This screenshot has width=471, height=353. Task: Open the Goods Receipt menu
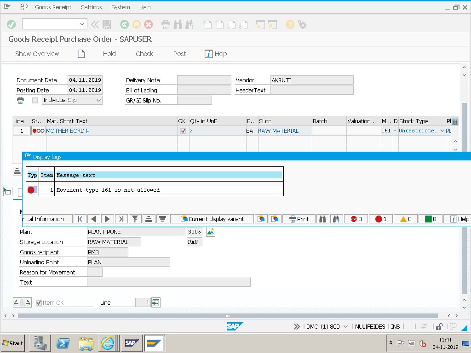pyautogui.click(x=53, y=7)
